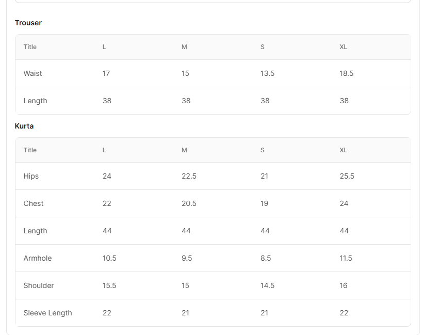Click the Kurta section heading
The image size is (421, 335).
(x=24, y=126)
